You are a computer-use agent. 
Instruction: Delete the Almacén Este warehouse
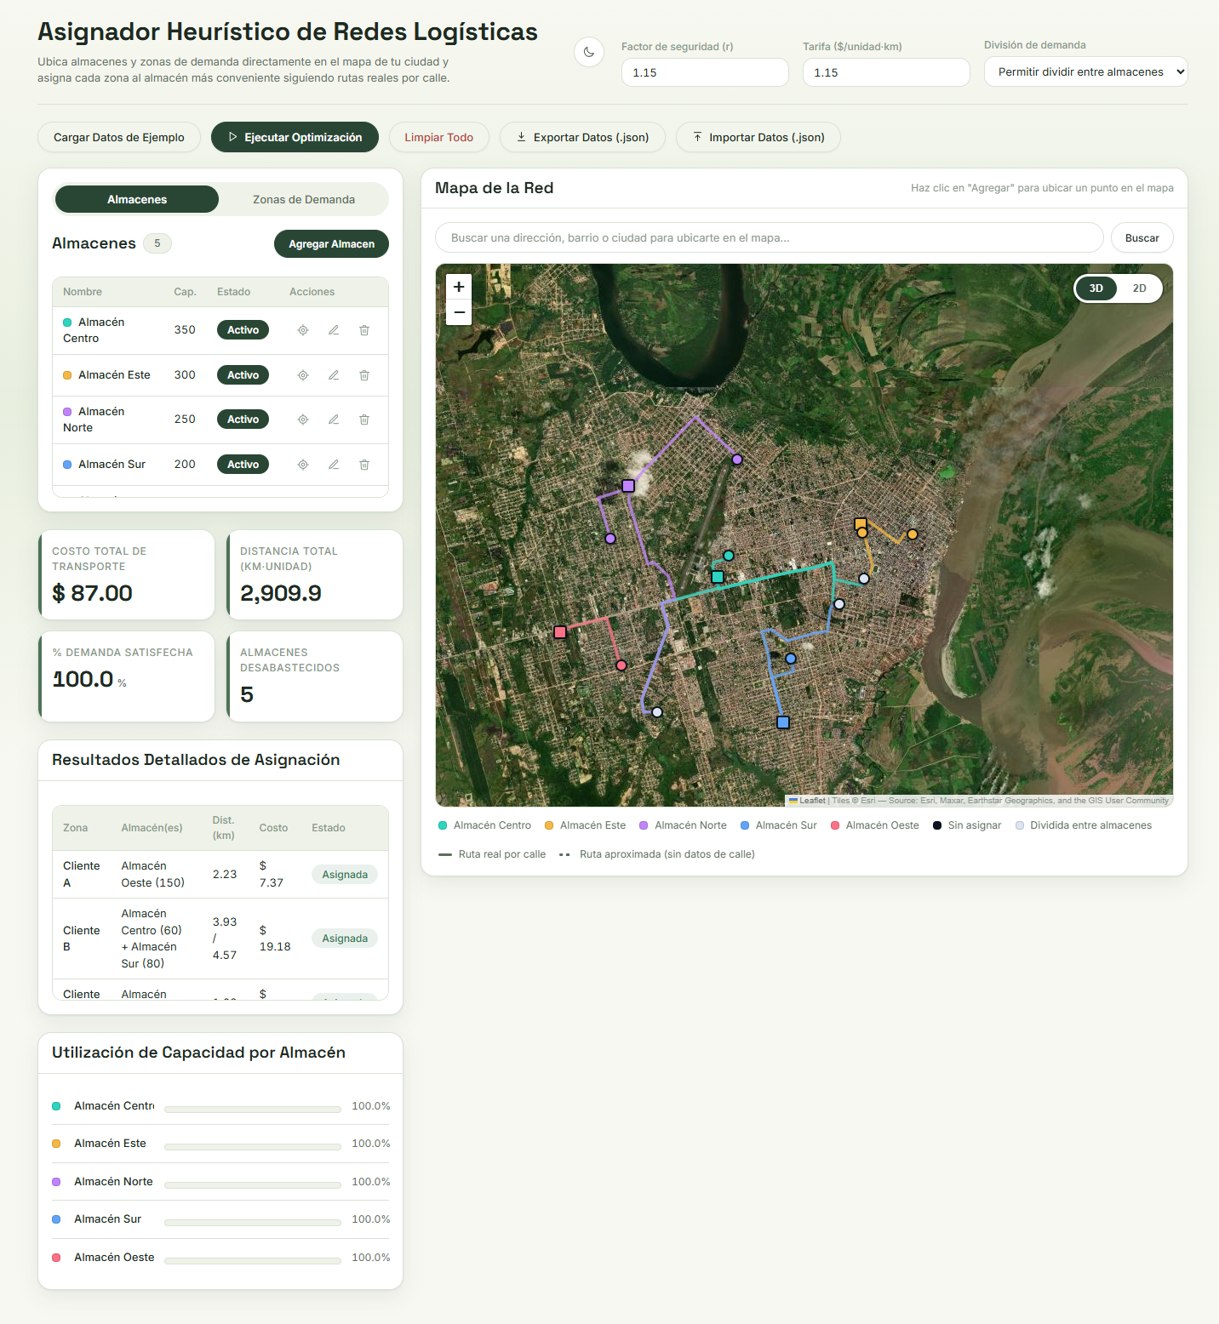coord(364,375)
